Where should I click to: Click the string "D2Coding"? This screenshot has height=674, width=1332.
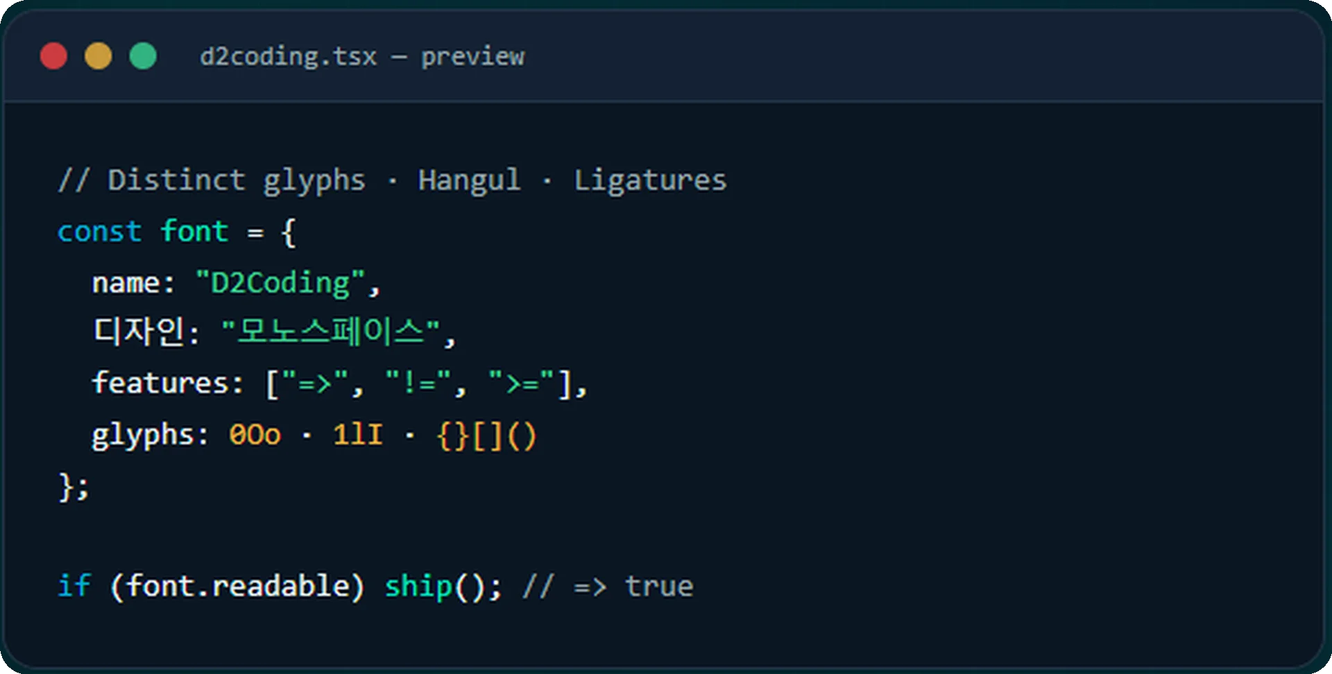coord(280,283)
